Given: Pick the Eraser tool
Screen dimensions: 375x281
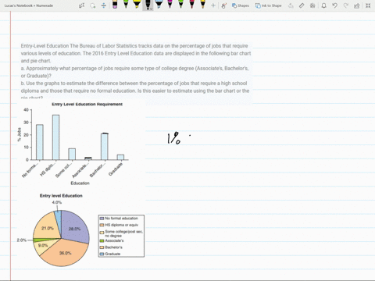Looking at the screenshot, I should pos(115,5).
